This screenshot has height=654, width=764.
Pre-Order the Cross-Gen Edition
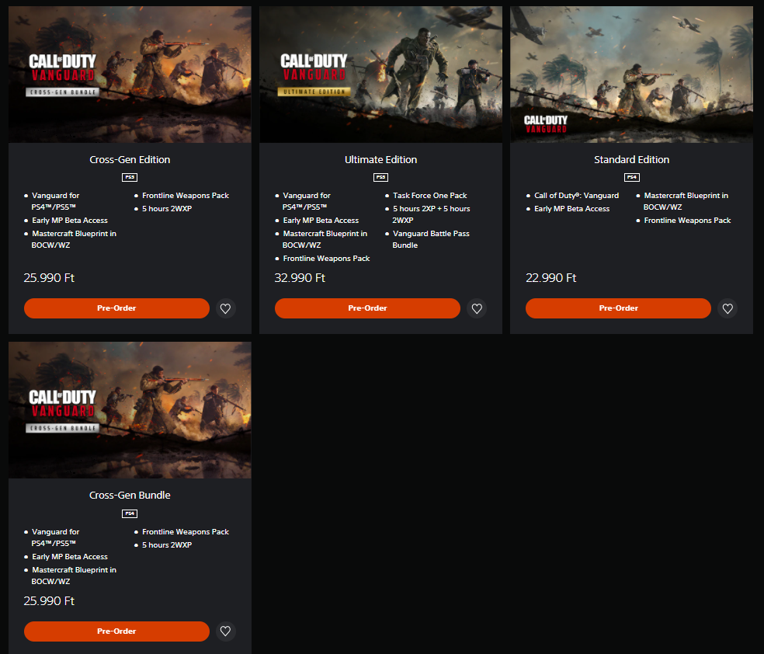[x=116, y=308]
